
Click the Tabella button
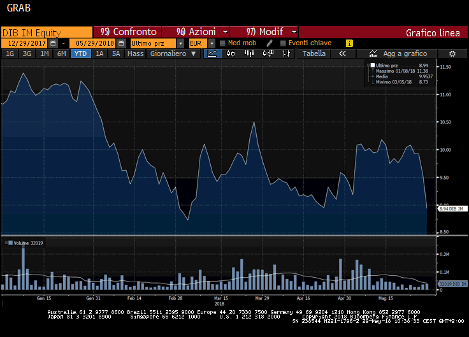pos(314,54)
